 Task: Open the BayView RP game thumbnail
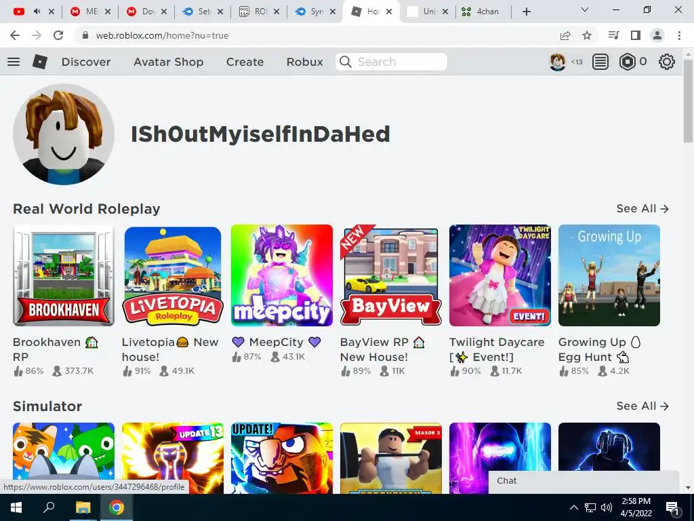[x=391, y=275]
